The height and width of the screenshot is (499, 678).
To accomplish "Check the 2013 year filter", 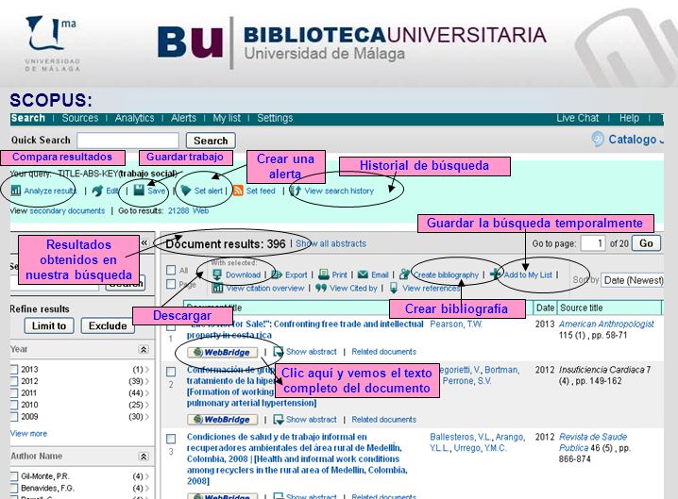I will [14, 370].
